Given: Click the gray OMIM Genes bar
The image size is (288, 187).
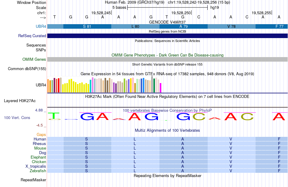Looking at the screenshot, I should tap(167, 59).
